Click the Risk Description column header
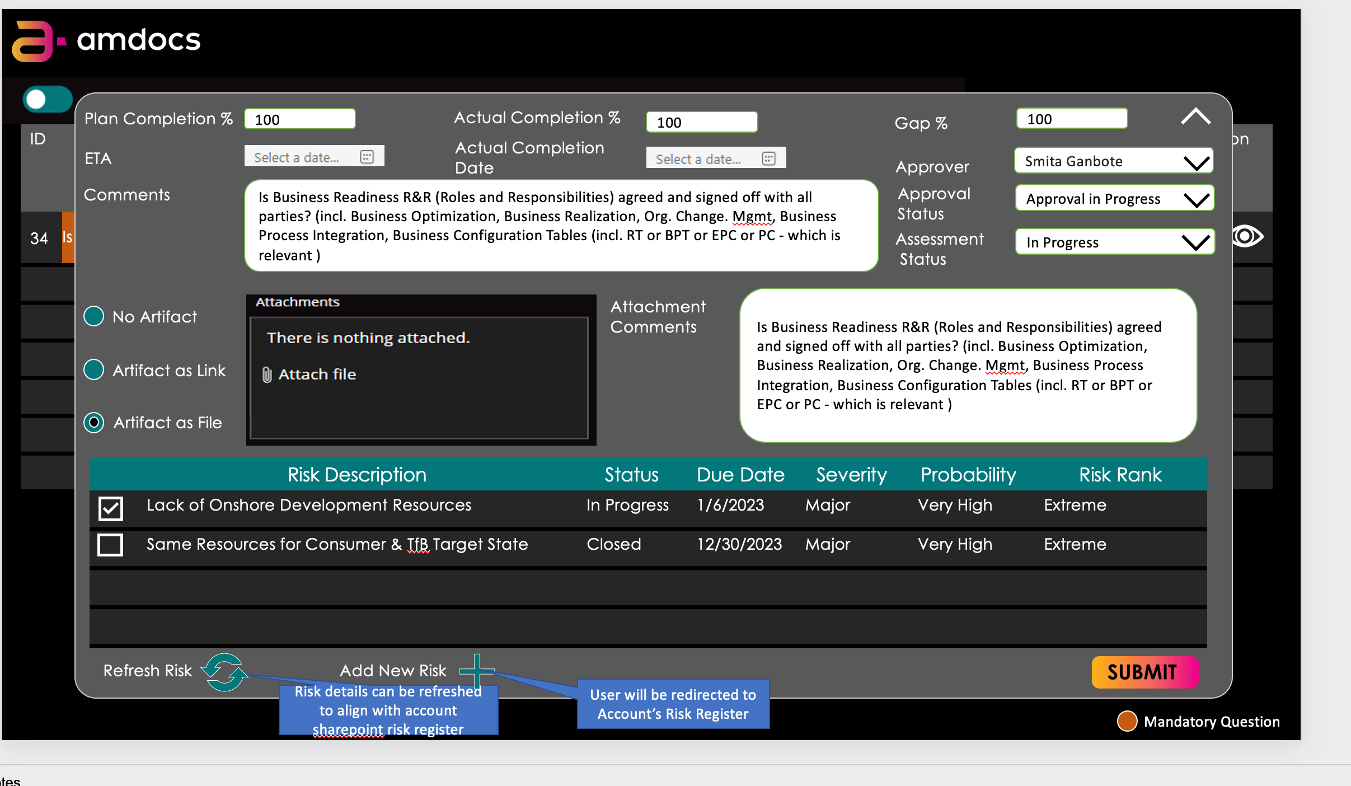Viewport: 1351px width, 786px height. [356, 475]
